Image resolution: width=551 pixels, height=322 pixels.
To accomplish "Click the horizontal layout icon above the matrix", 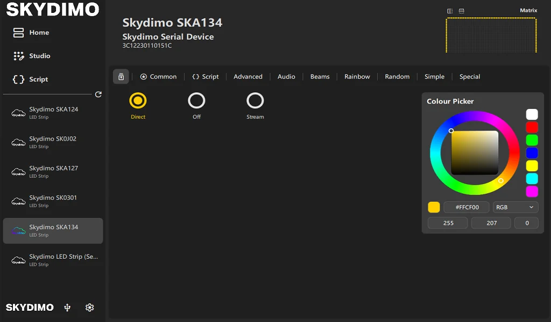I will (x=461, y=11).
